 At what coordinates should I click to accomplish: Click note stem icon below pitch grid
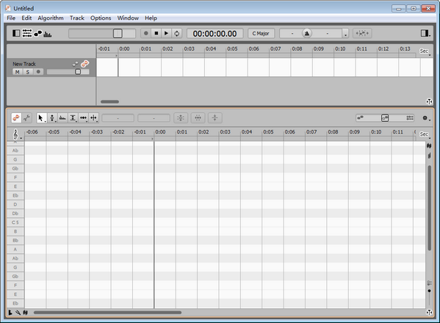[x=429, y=156]
